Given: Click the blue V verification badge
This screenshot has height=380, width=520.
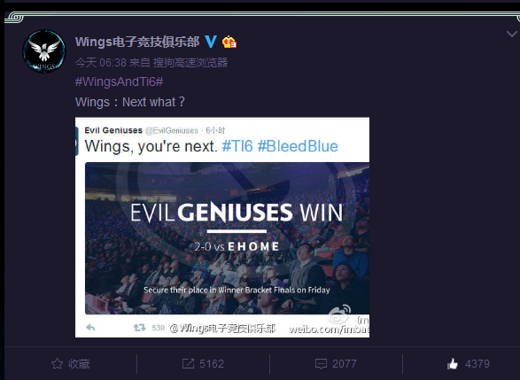Looking at the screenshot, I should coord(211,42).
